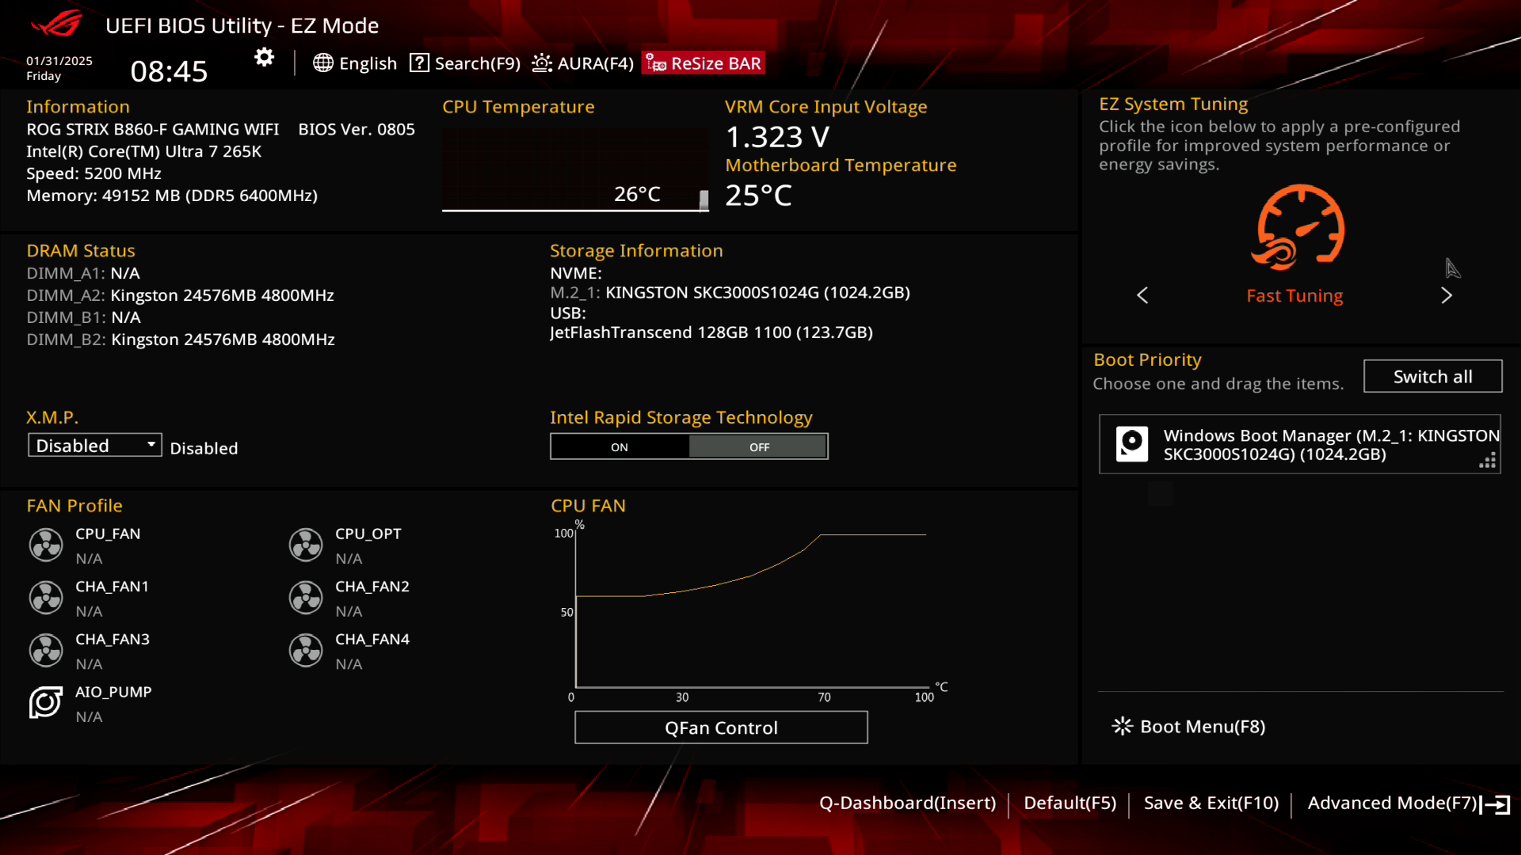1521x855 pixels.
Task: Turn Intel Rapid Storage Technology ON
Action: (619, 447)
